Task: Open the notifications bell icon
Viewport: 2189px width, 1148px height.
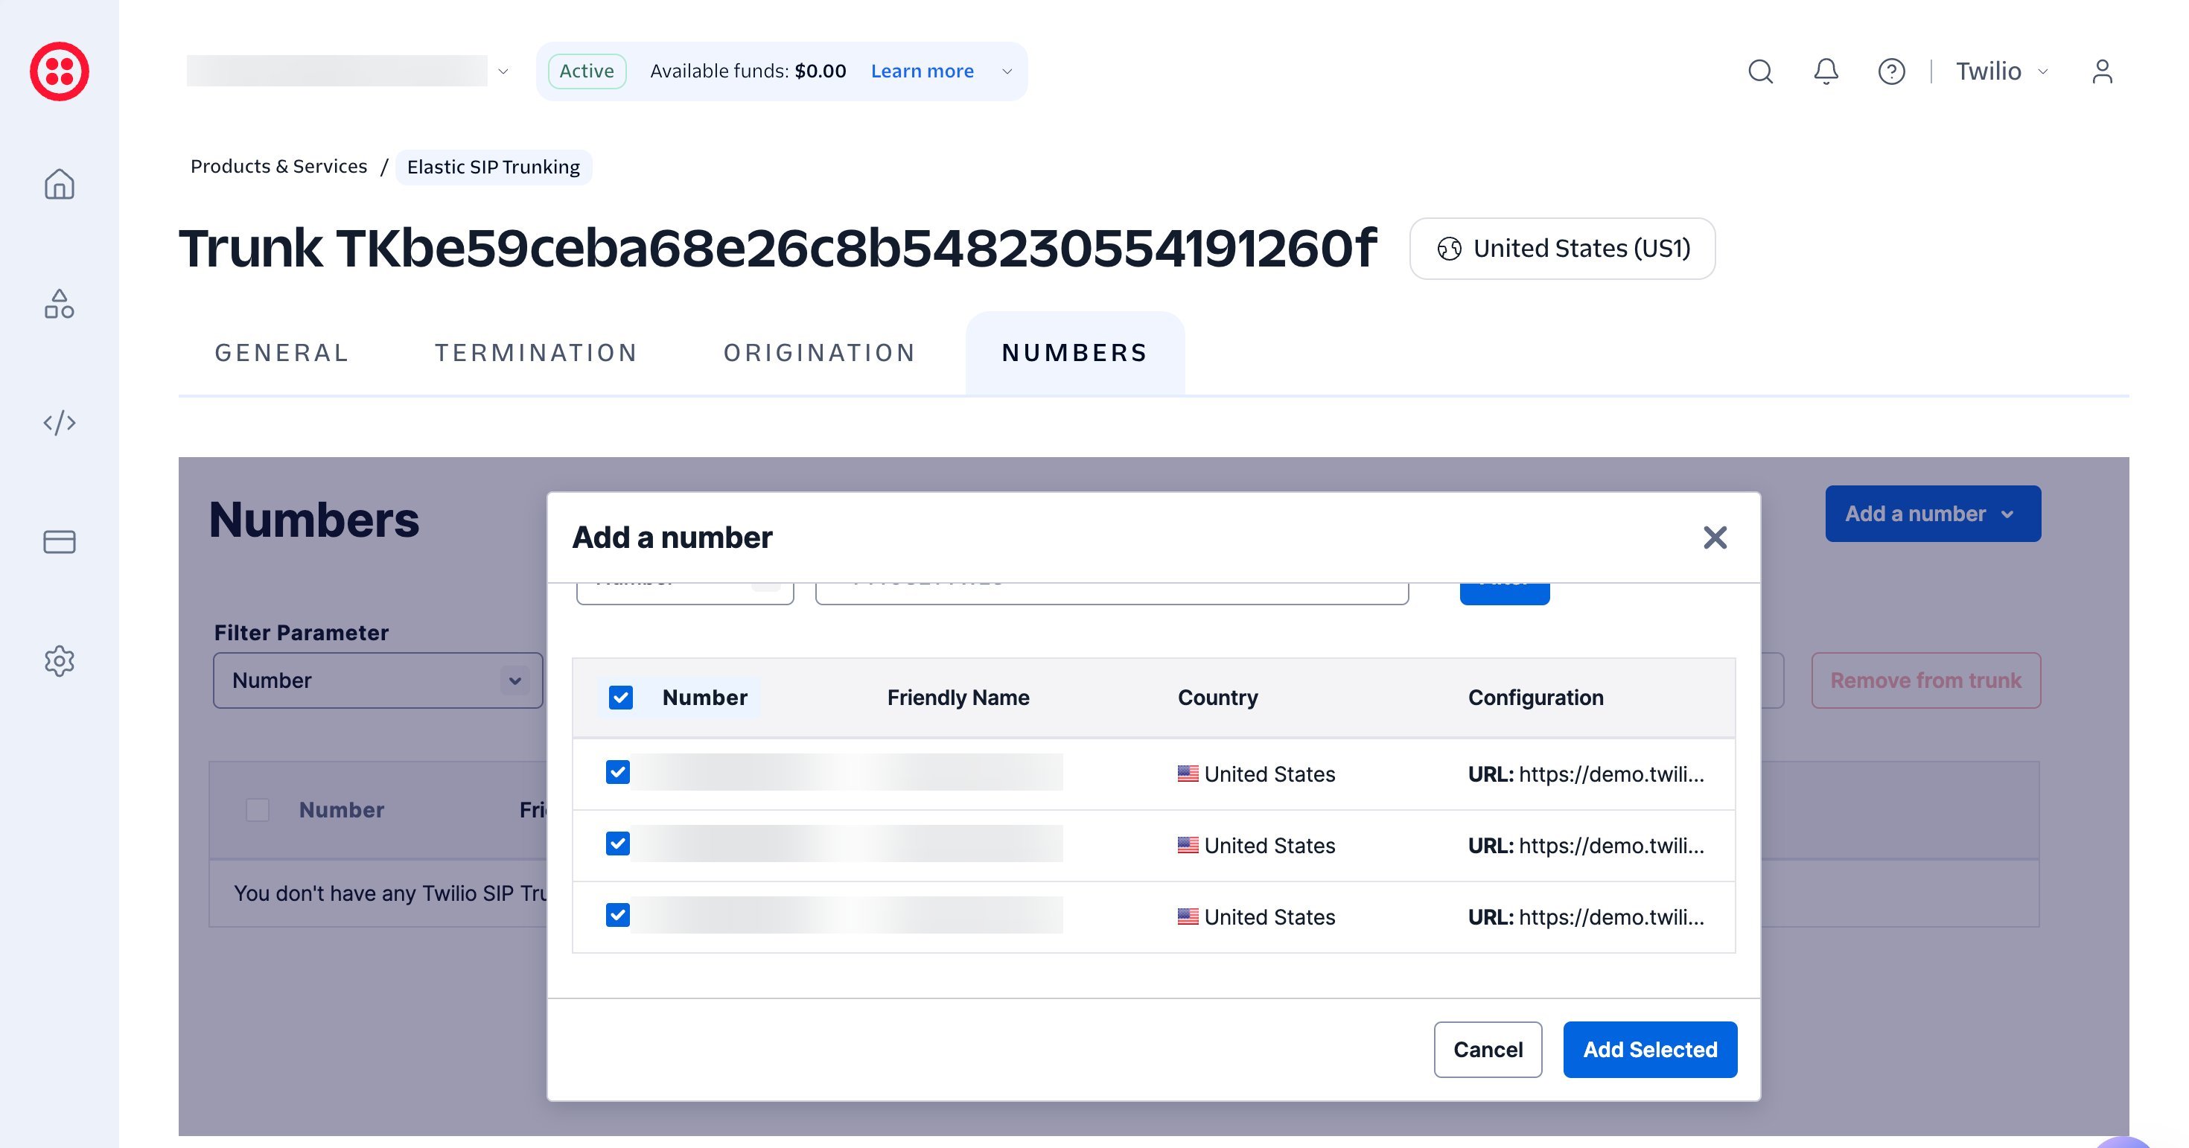Action: [x=1826, y=71]
